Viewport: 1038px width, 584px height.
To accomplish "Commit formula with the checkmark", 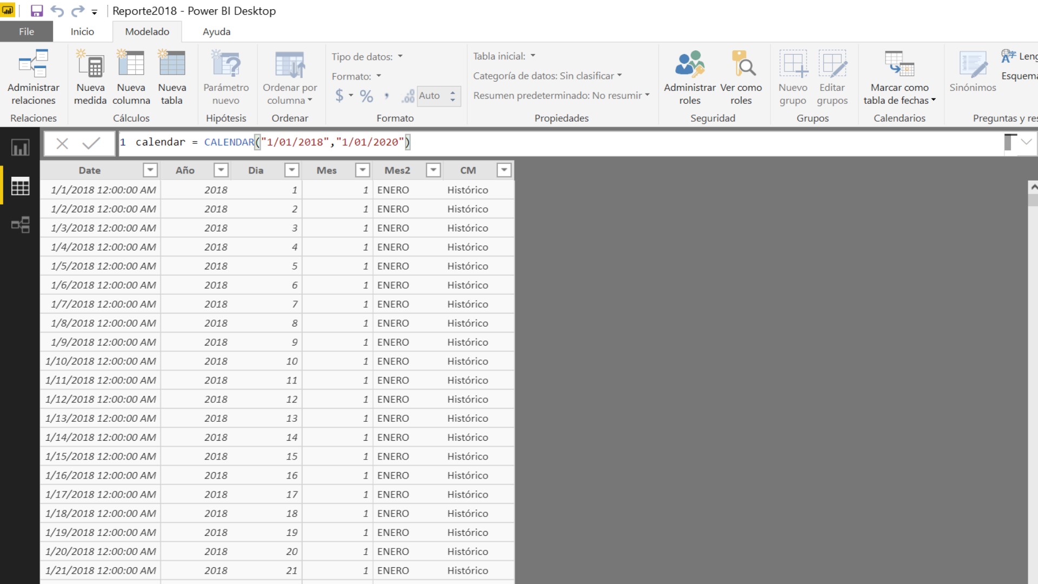I will pyautogui.click(x=91, y=143).
